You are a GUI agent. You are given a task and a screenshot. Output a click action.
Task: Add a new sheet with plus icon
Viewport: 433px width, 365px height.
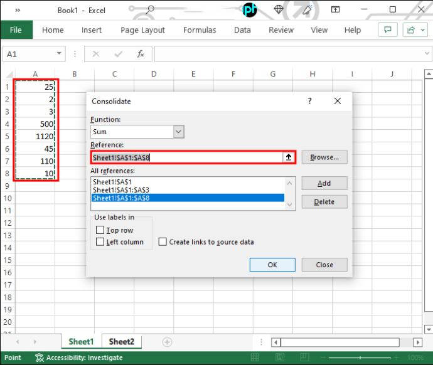tap(167, 342)
